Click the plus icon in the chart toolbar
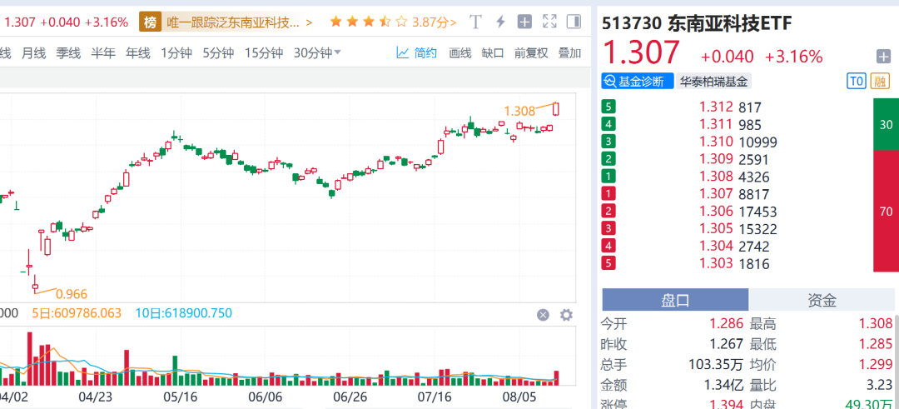 tap(524, 22)
